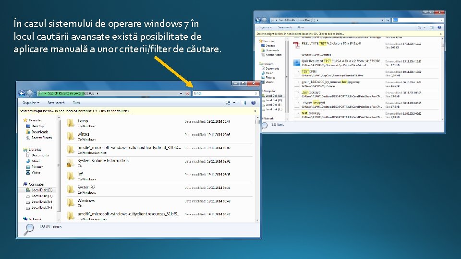The image size is (461, 259).
Task: Open view options dropdown arrow in front window
Action: 234,103
